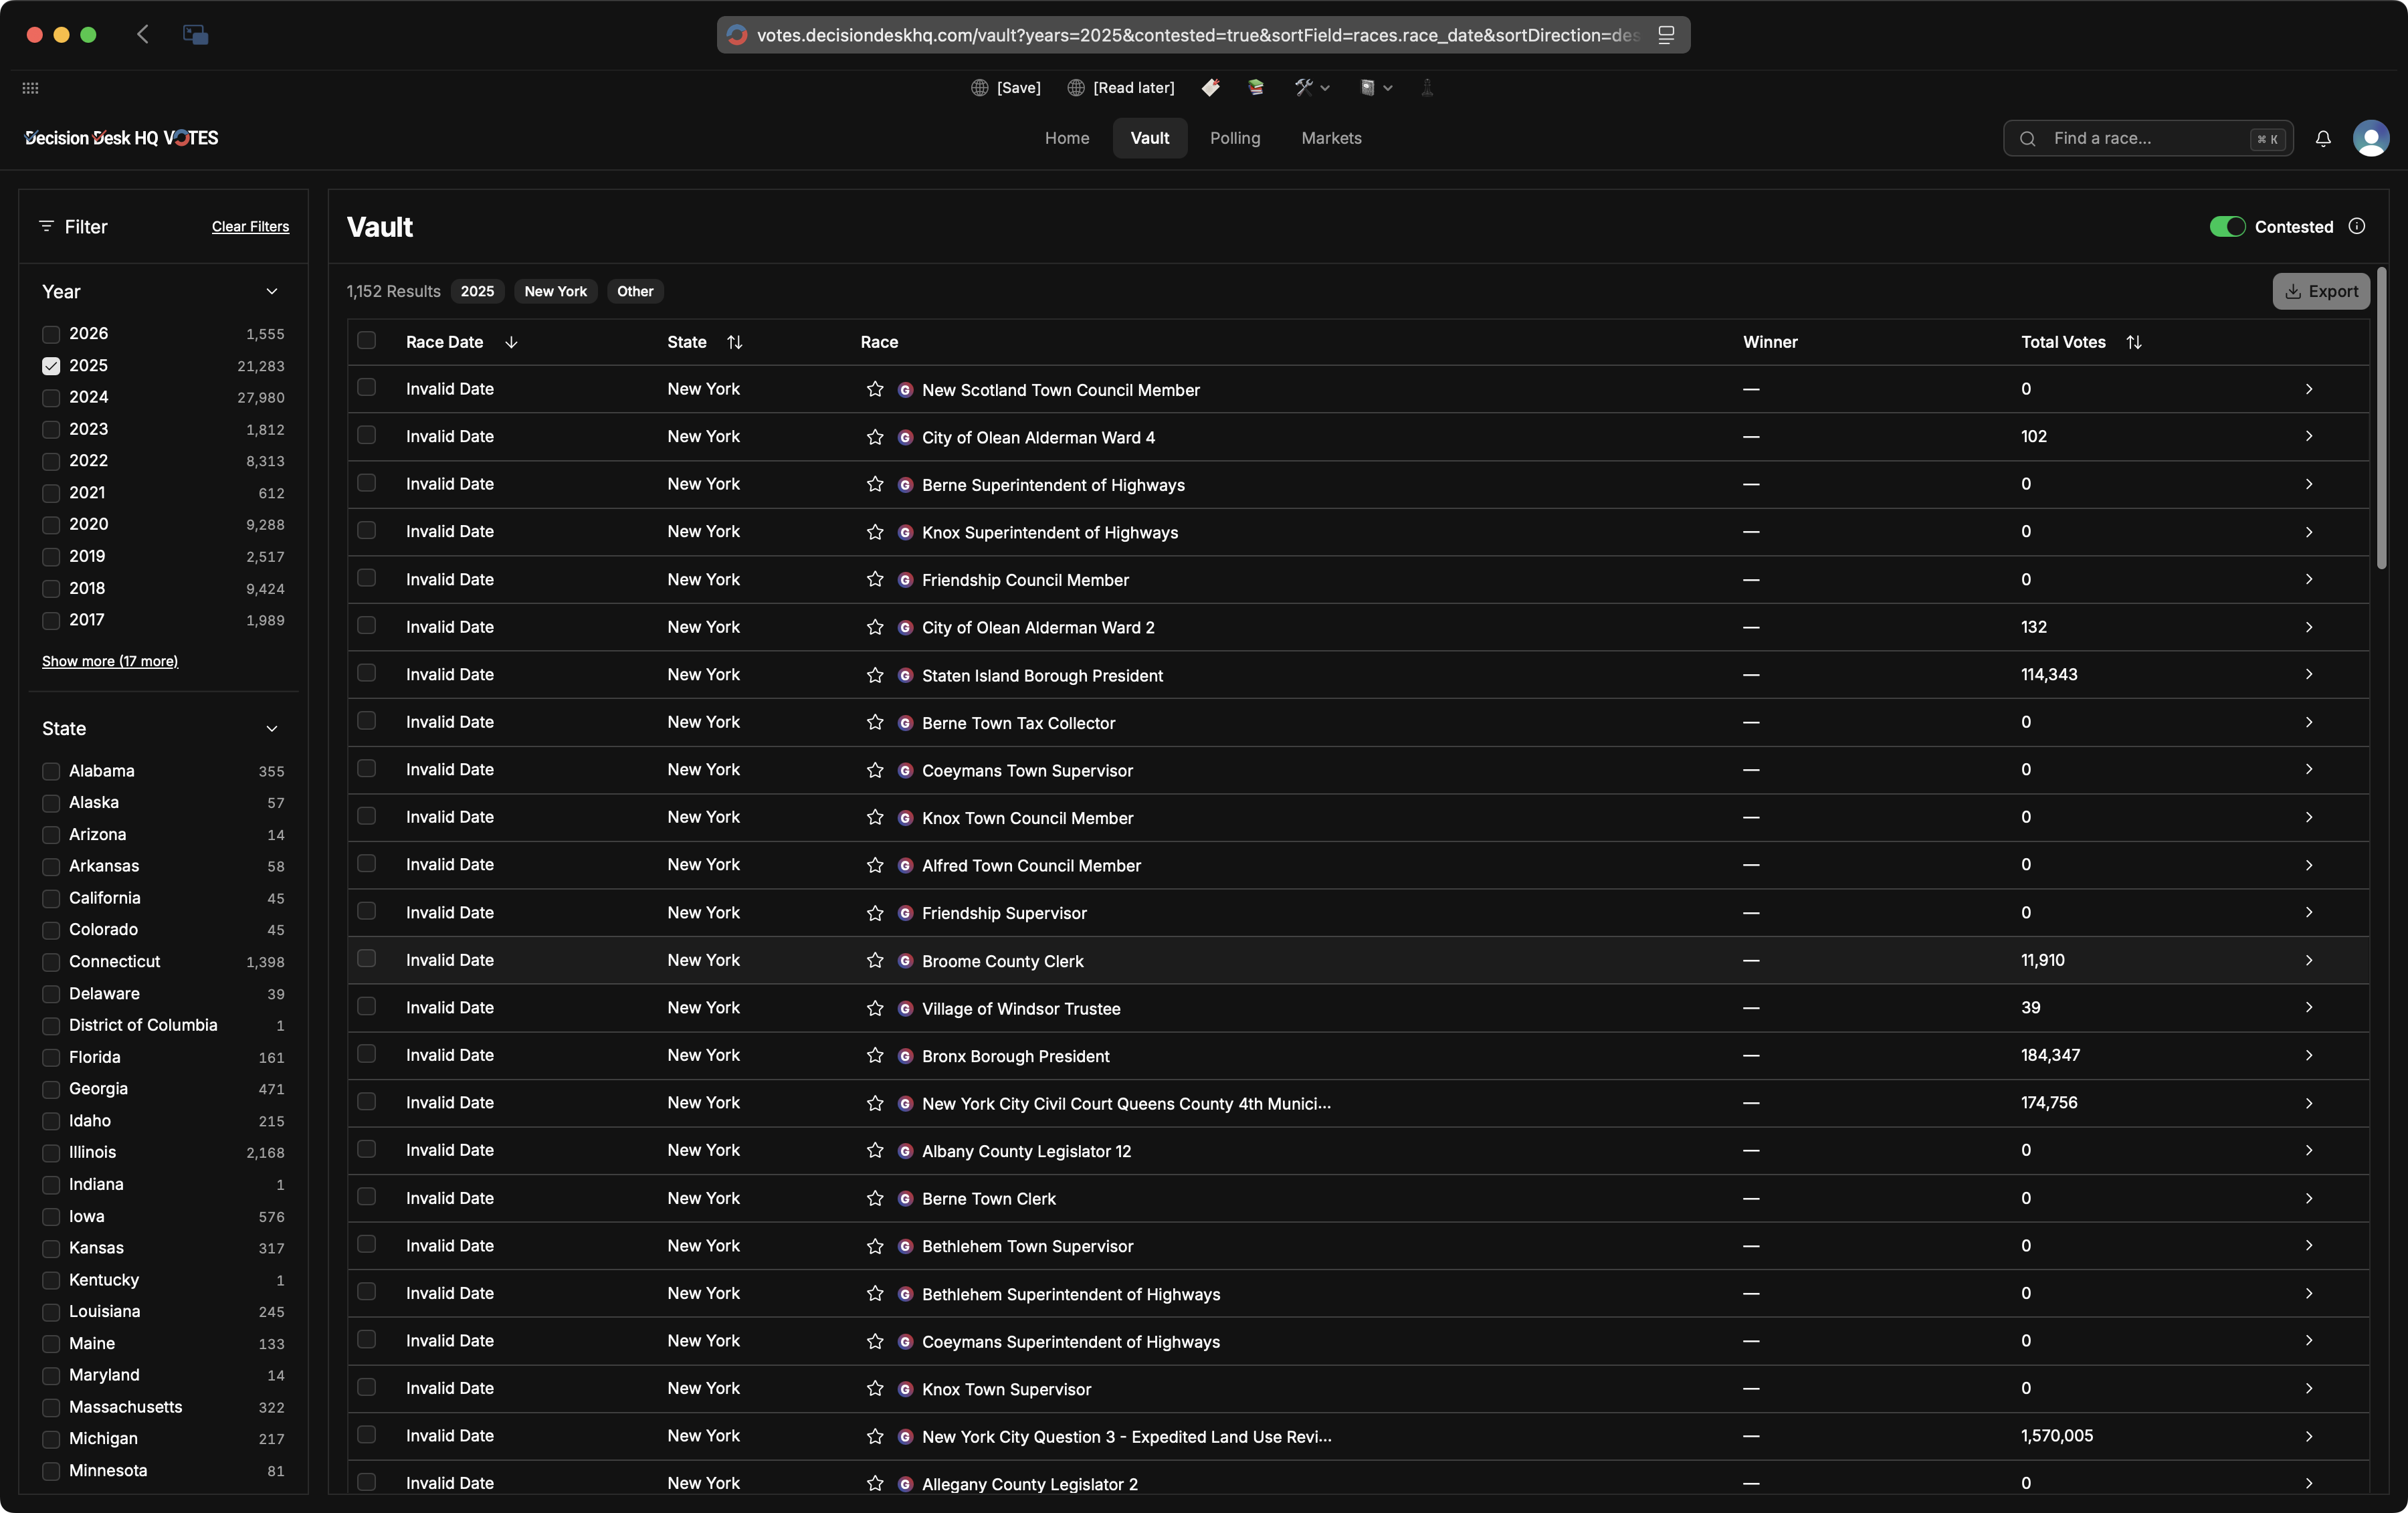
Task: Go to the Markets tab
Action: [1331, 138]
